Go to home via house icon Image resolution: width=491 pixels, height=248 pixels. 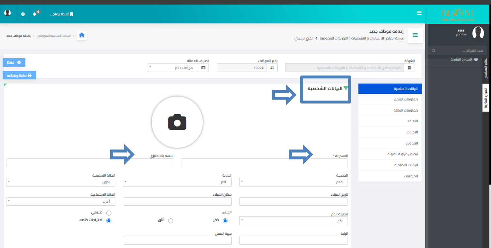click(82, 35)
